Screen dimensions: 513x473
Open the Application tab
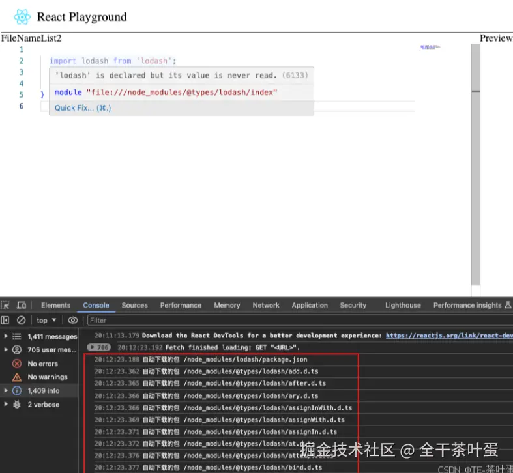point(310,305)
